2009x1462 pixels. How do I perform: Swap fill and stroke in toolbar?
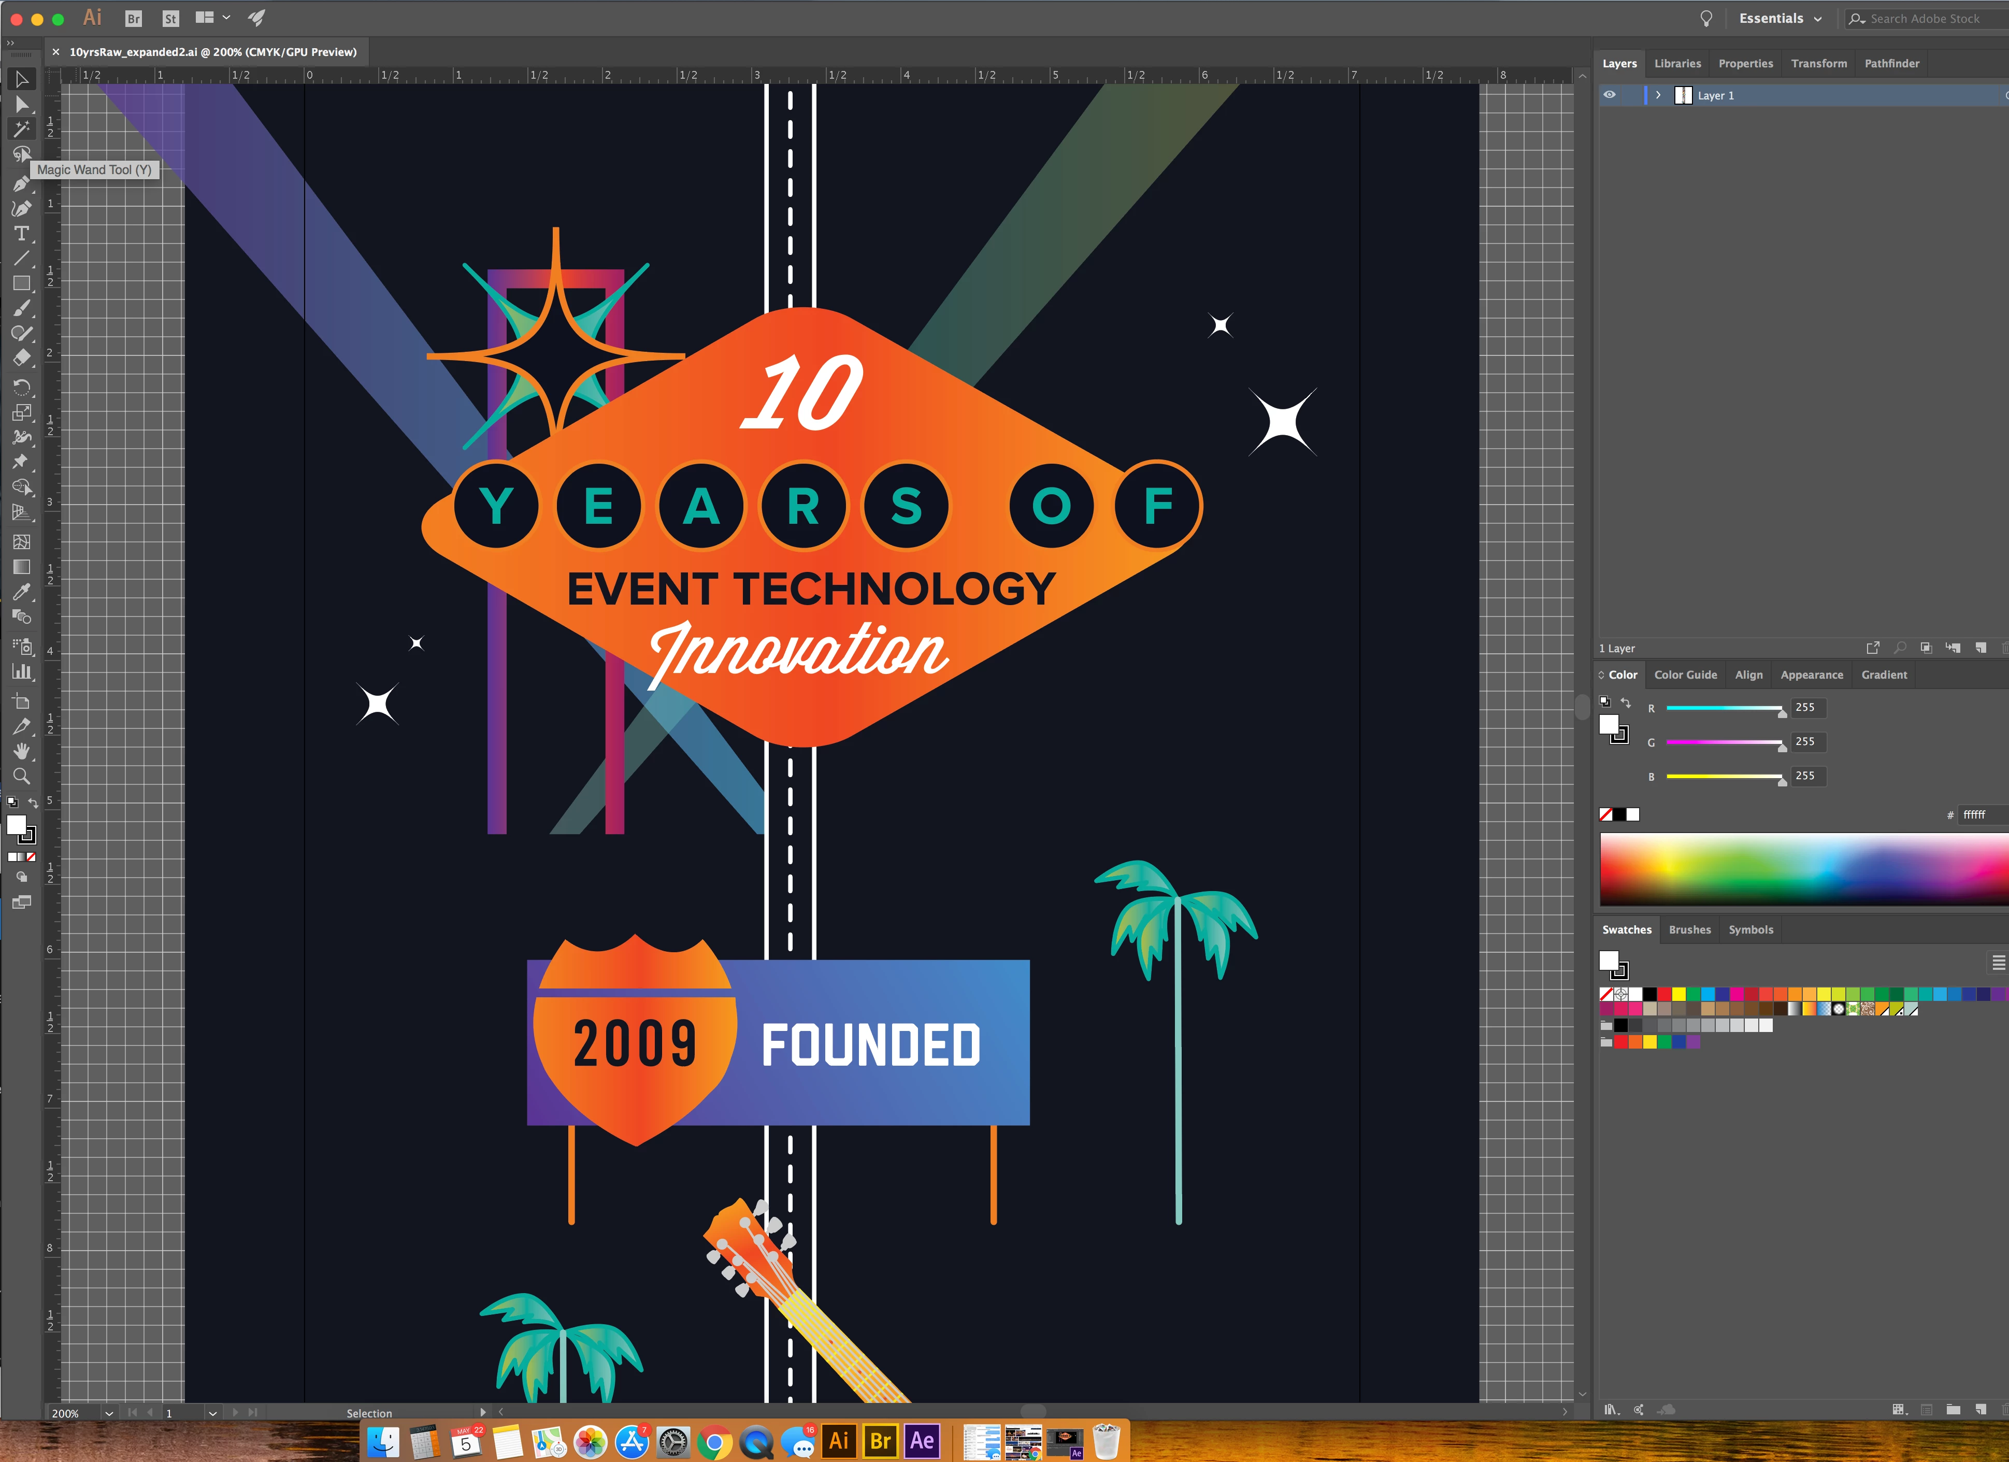tap(34, 803)
